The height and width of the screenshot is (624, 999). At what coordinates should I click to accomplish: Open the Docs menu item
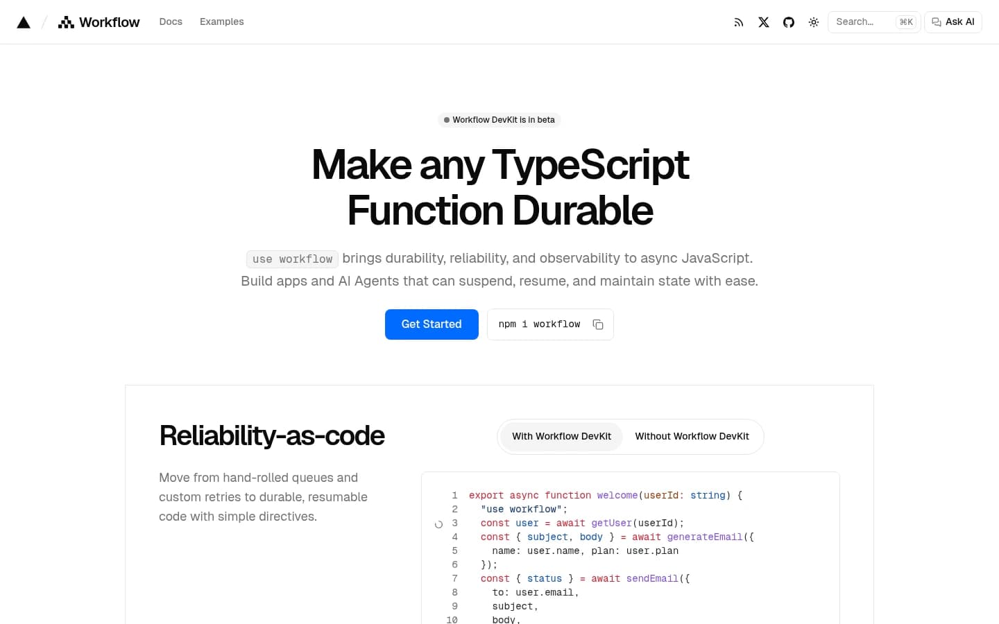pos(171,21)
